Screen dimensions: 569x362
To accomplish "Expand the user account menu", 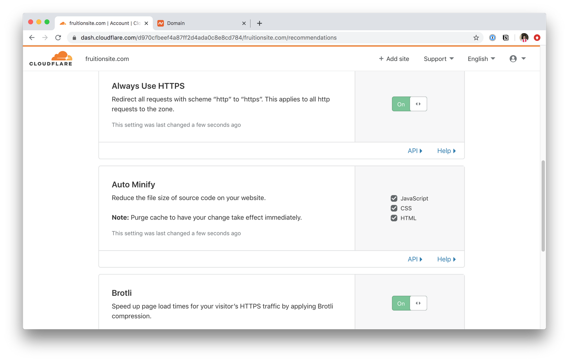I will coord(517,59).
